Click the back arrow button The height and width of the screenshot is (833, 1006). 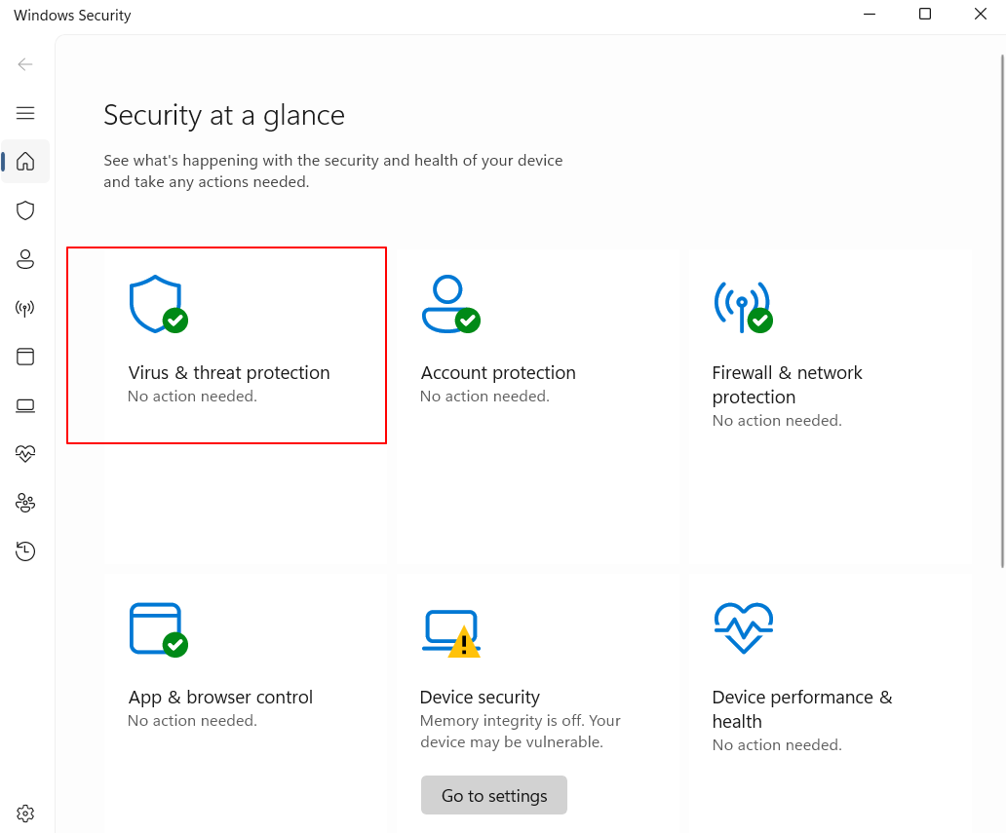[x=25, y=64]
